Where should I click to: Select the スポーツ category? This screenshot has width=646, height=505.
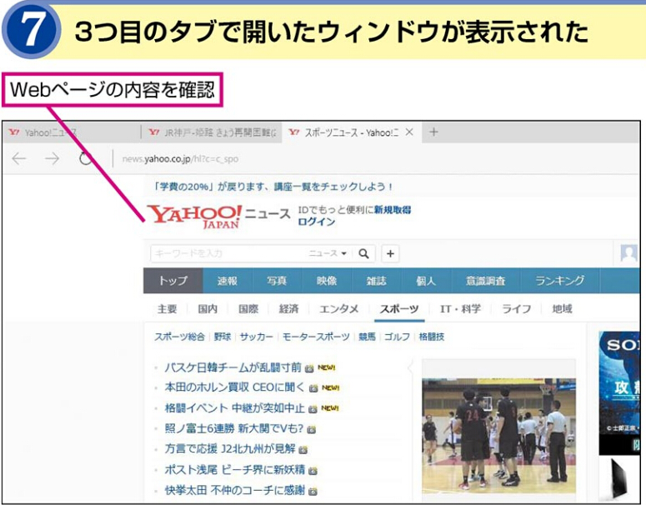[x=399, y=308]
